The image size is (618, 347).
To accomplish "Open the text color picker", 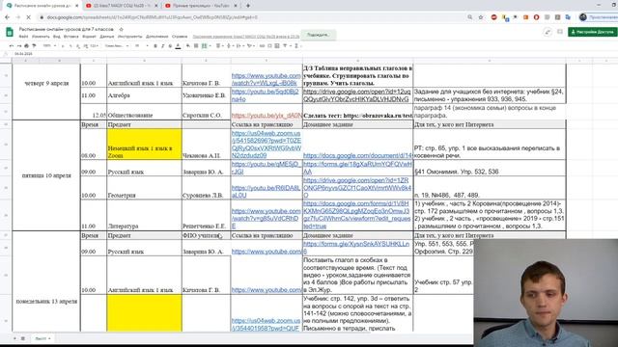I will (x=178, y=46).
